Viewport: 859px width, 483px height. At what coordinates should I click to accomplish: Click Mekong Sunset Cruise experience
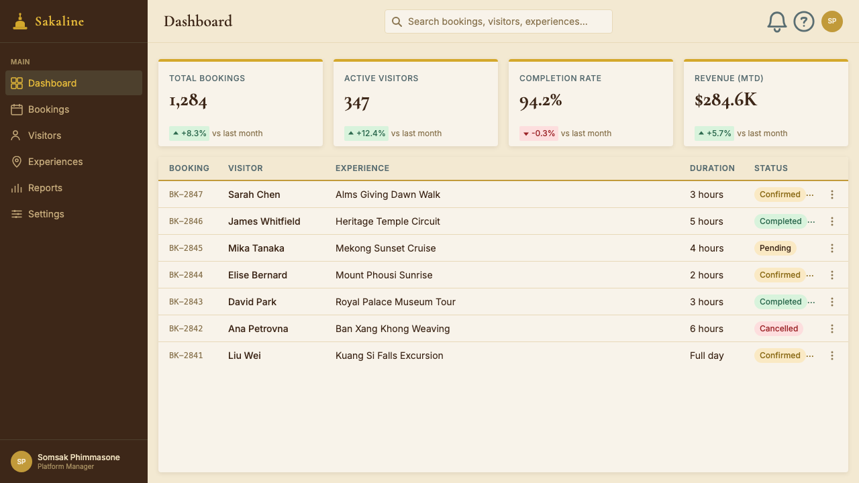click(x=386, y=248)
